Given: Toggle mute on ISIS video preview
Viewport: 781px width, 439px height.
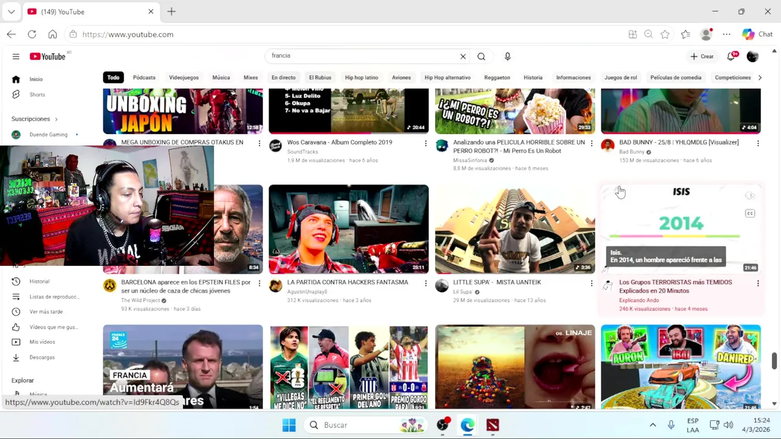Looking at the screenshot, I should [x=750, y=196].
